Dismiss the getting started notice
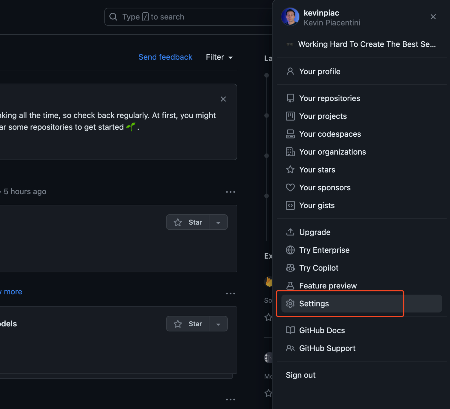 point(223,99)
